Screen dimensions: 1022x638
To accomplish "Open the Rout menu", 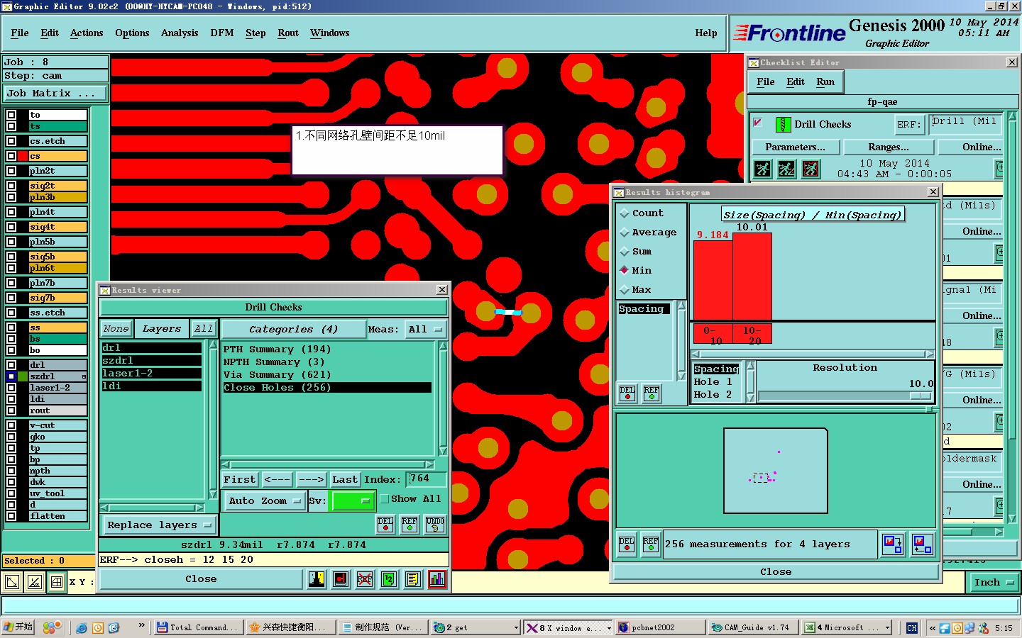I will point(288,33).
